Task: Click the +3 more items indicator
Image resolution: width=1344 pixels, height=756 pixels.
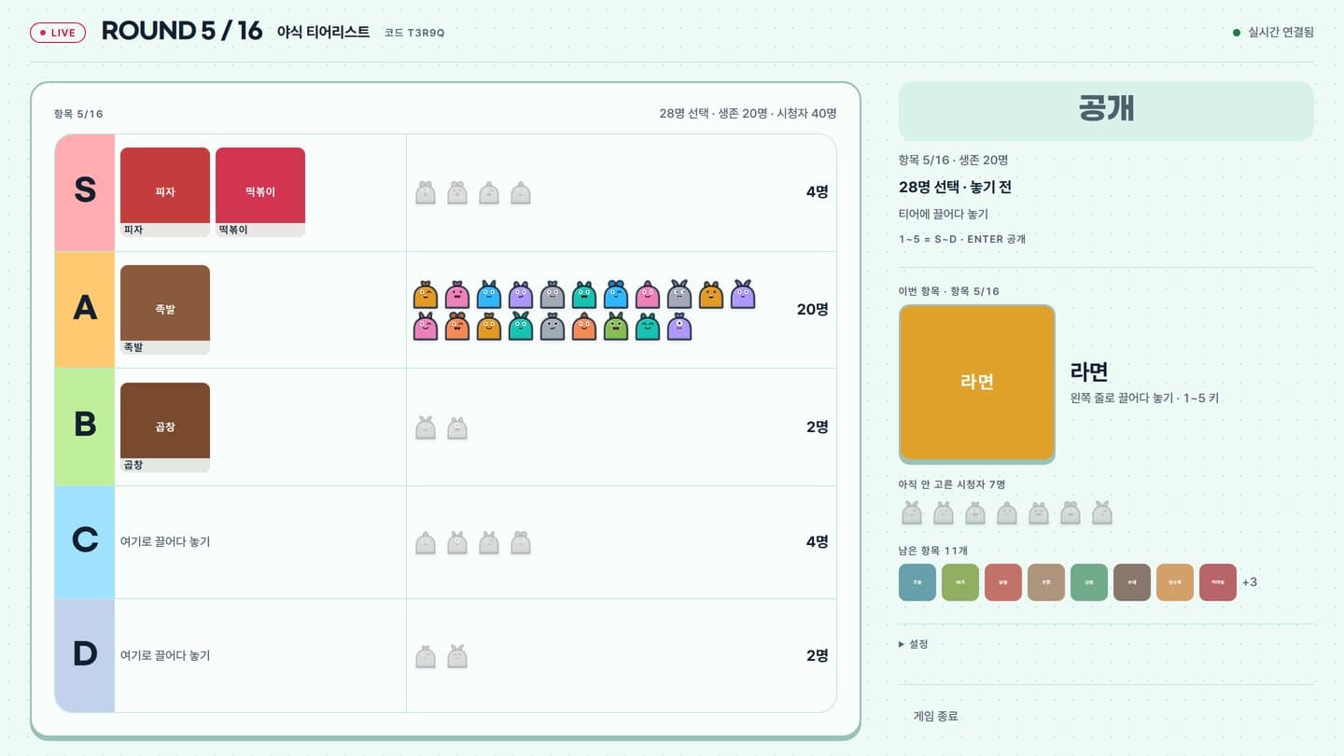Action: coord(1250,582)
